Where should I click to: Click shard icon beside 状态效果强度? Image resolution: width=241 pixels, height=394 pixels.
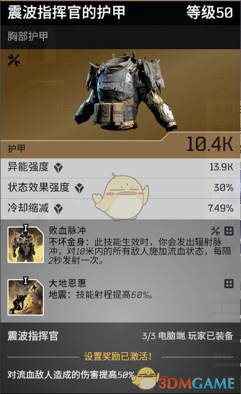(79, 188)
